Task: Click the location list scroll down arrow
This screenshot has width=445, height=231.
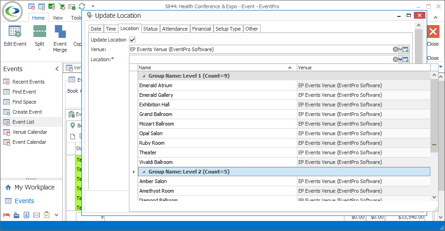Action: point(434,197)
